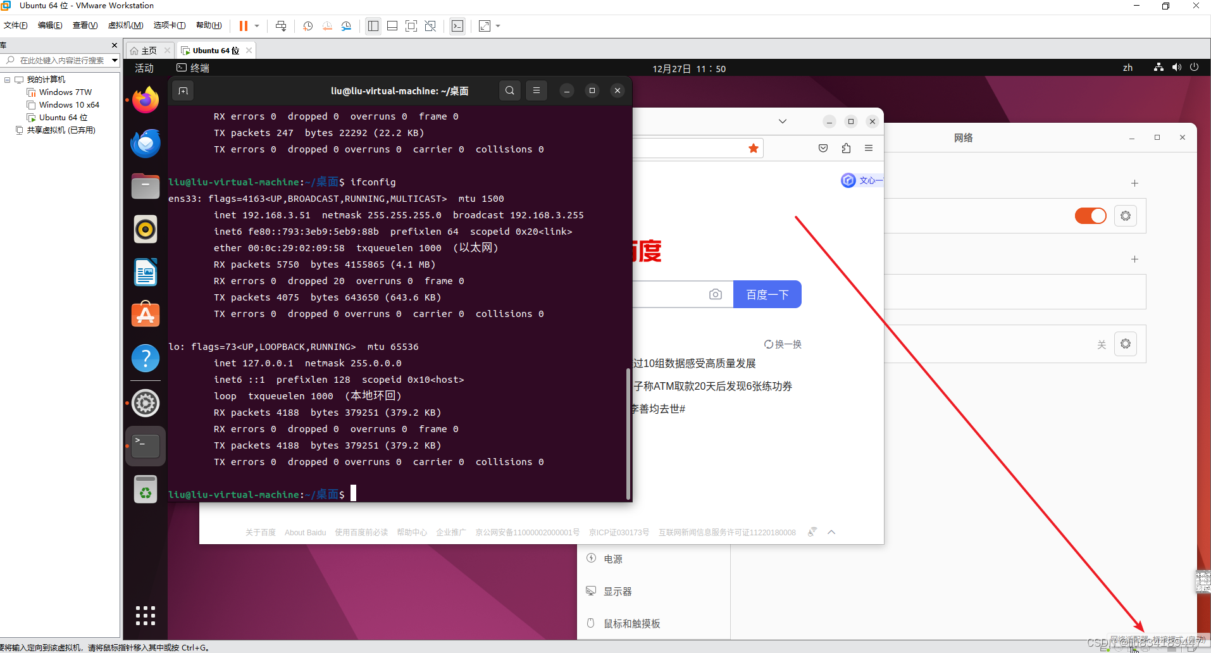Click the volume icon in Ubuntu top bar
The width and height of the screenshot is (1211, 653).
tap(1176, 67)
